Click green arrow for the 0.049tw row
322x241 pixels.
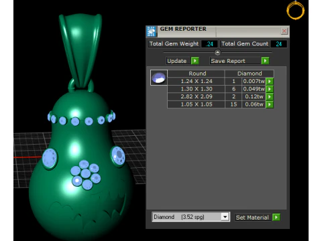pos(270,89)
